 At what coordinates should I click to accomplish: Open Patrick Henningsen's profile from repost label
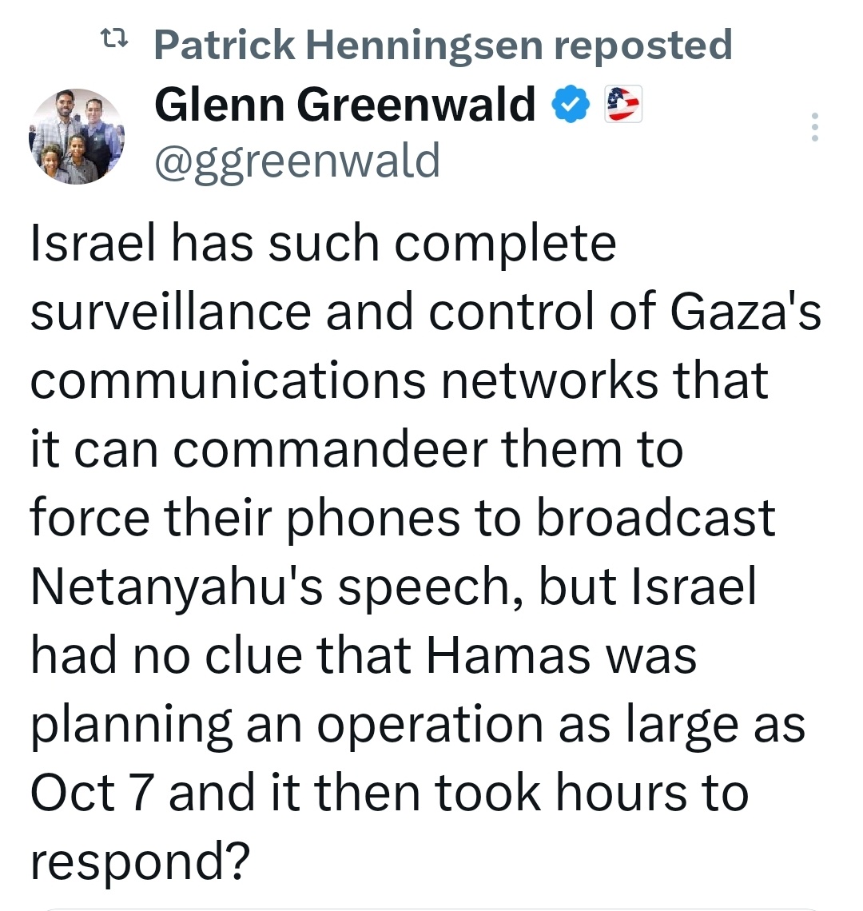pyautogui.click(x=348, y=45)
